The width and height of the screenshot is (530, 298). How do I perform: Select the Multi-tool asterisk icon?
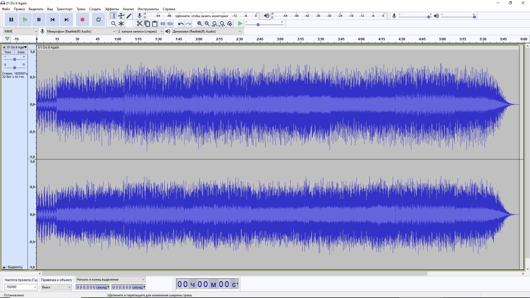pos(121,23)
